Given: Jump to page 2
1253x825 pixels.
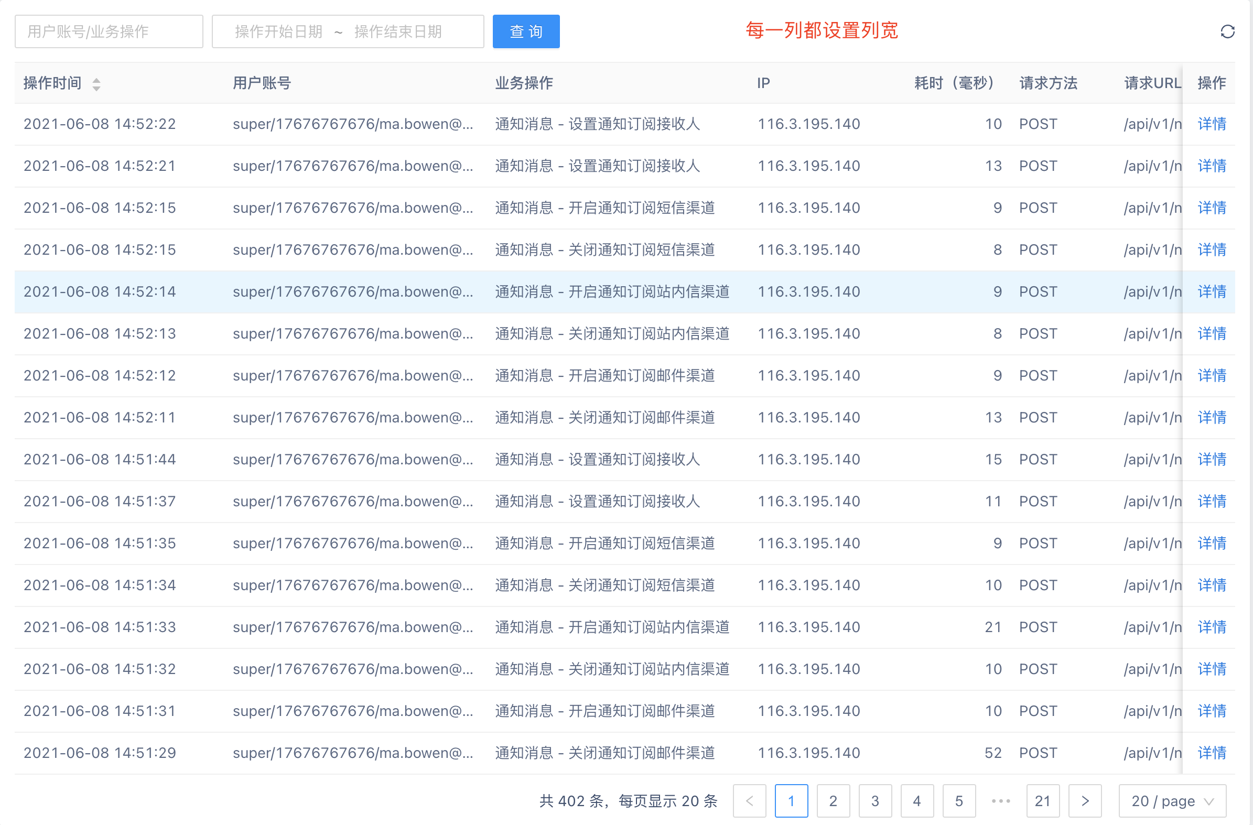Looking at the screenshot, I should 833,801.
